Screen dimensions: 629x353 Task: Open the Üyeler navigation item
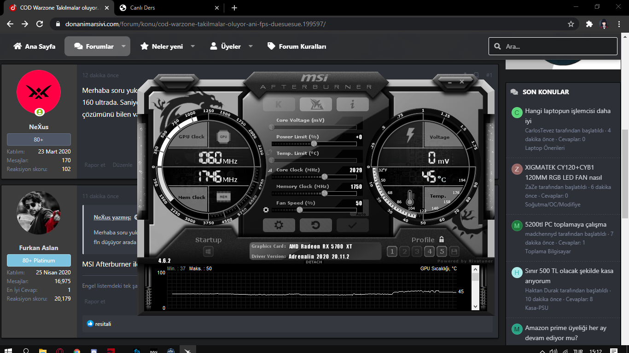[225, 46]
